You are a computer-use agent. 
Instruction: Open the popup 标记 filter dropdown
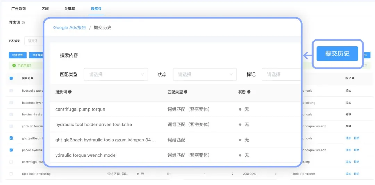(281, 74)
